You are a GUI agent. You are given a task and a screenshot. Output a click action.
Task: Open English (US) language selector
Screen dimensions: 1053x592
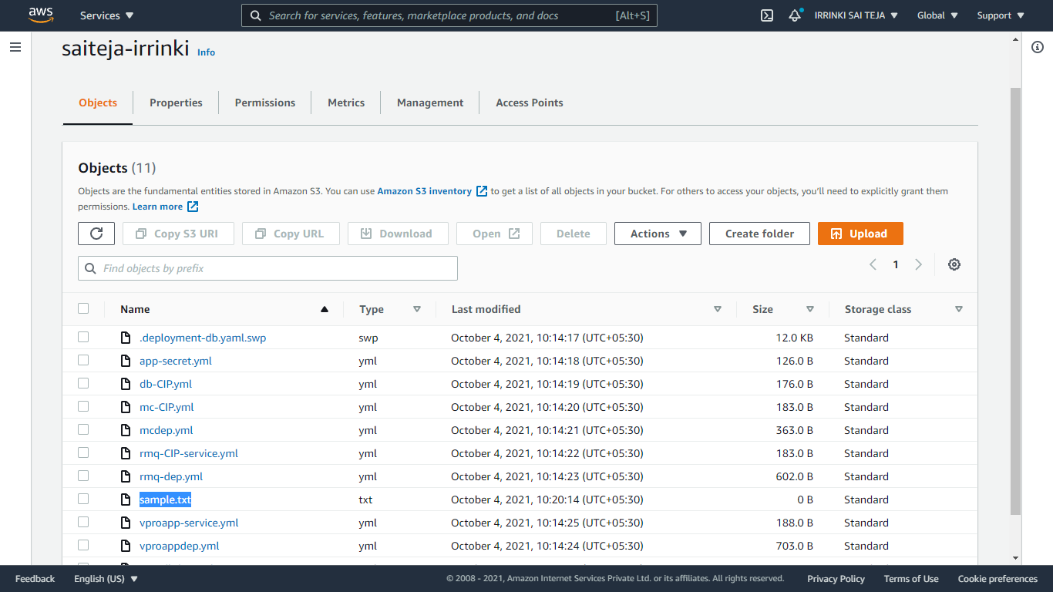click(106, 579)
